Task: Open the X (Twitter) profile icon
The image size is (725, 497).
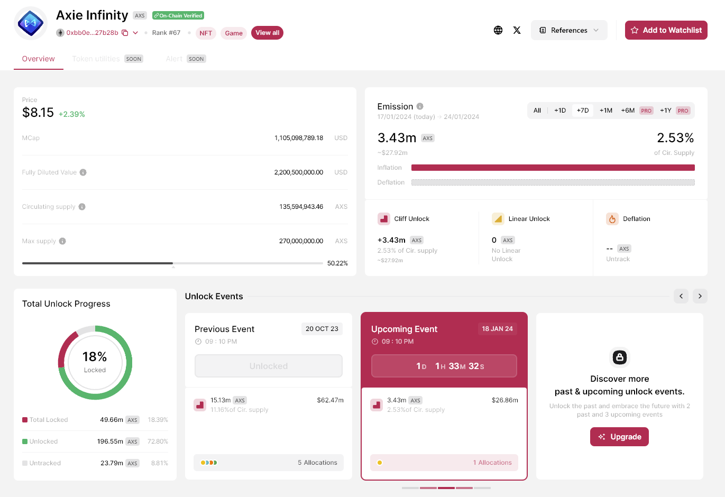Action: [517, 30]
